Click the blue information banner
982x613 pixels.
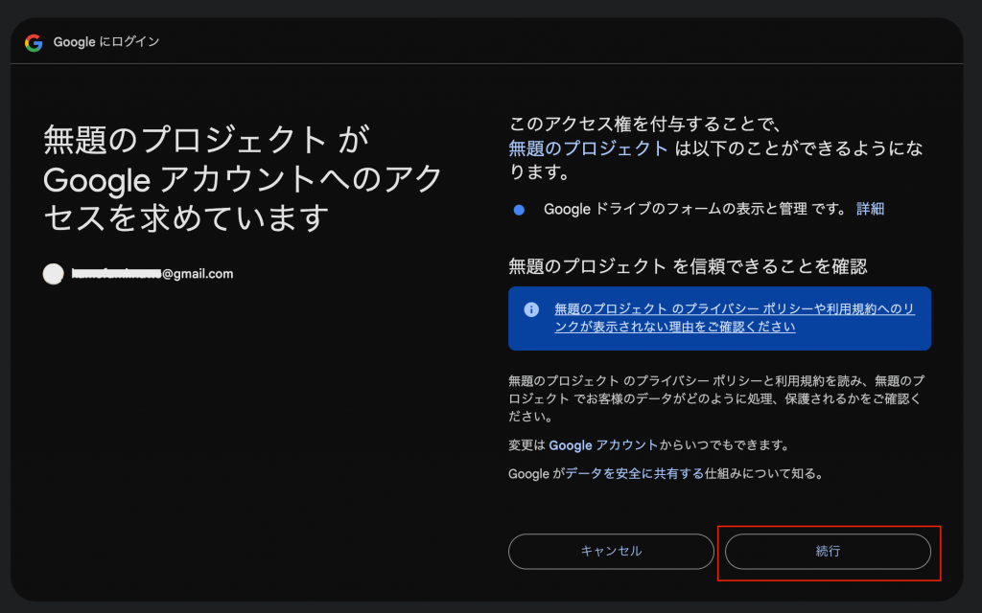(719, 317)
